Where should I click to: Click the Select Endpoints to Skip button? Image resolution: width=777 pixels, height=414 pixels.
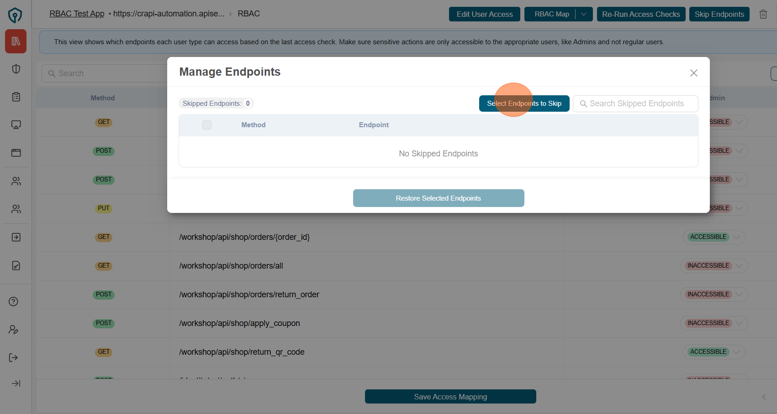pyautogui.click(x=524, y=103)
